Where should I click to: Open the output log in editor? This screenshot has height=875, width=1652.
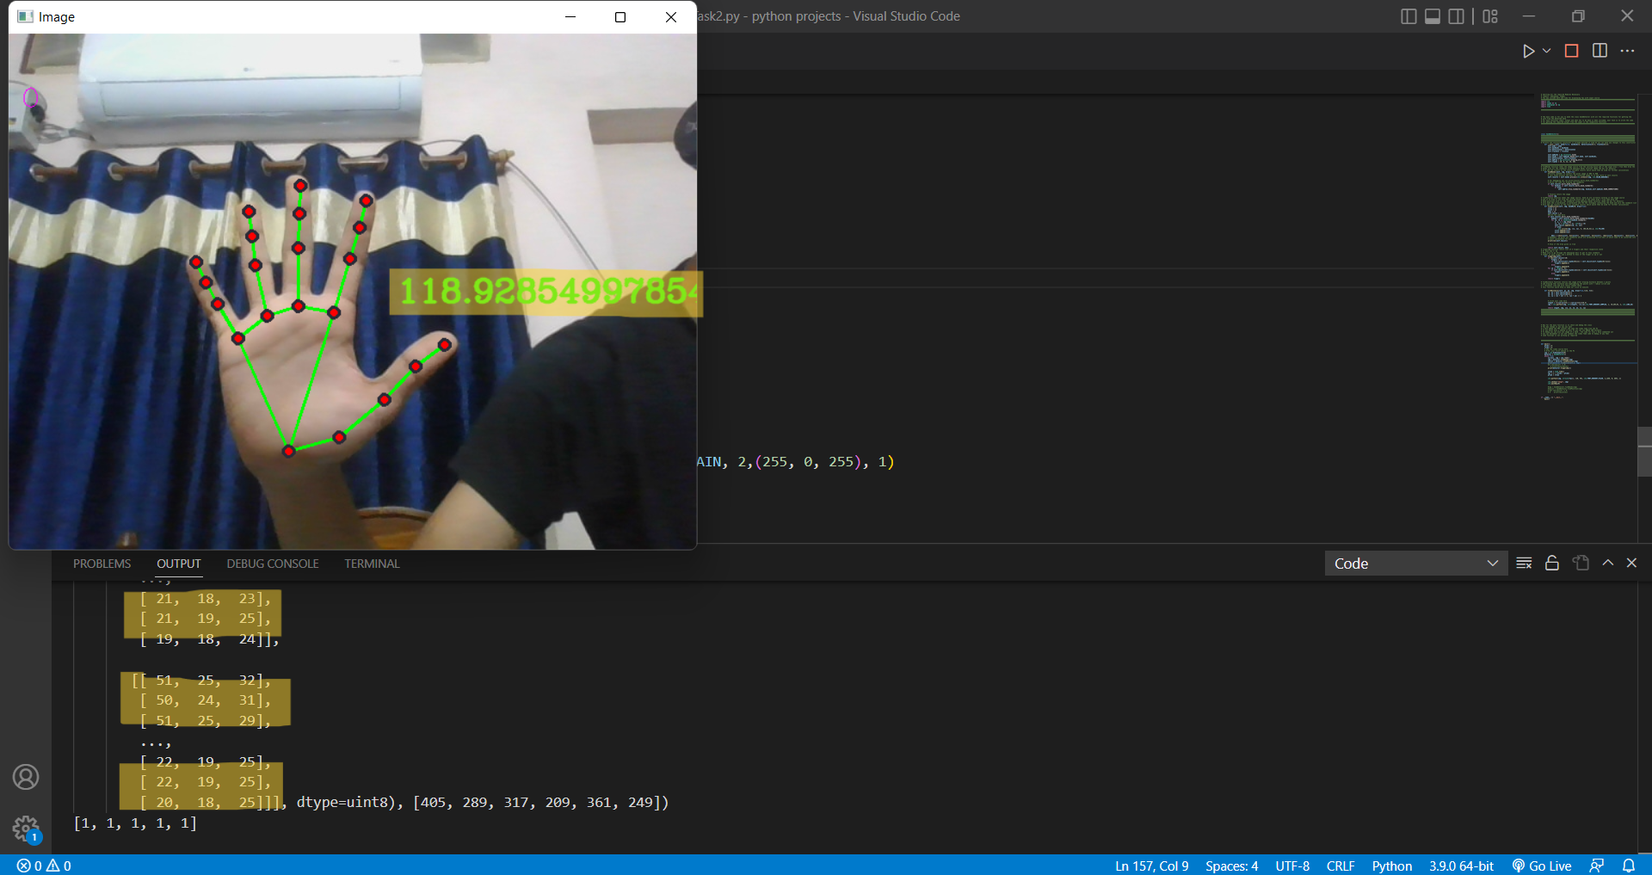[1581, 563]
